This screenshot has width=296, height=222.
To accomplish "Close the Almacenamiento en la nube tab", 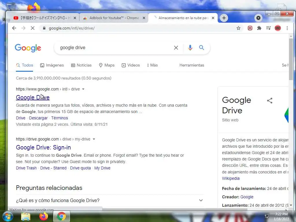I will (x=213, y=18).
